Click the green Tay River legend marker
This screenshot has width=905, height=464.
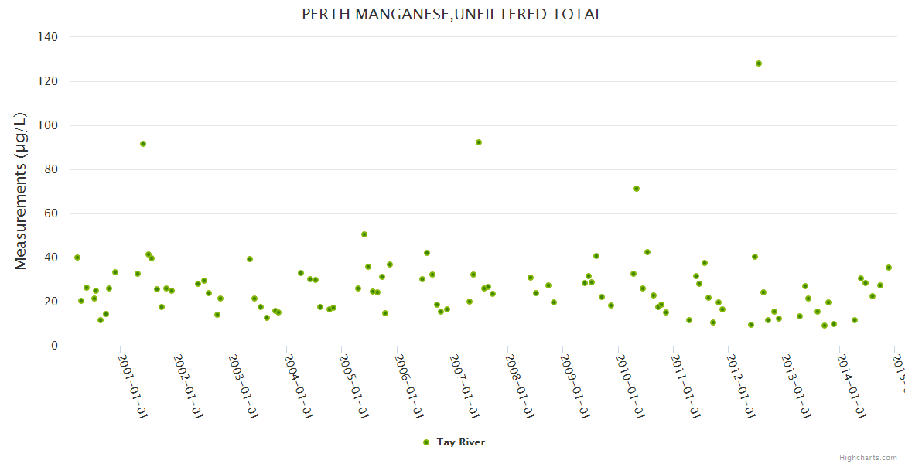(x=426, y=442)
